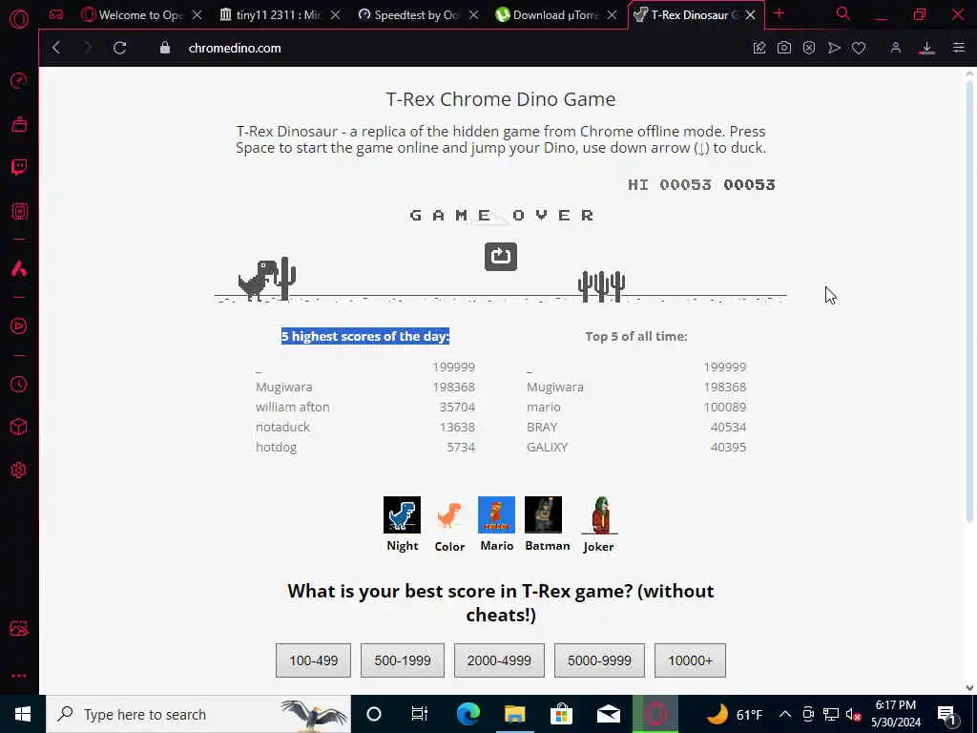977x733 pixels.
Task: Open Easy Setup menu lines icon
Action: click(958, 48)
